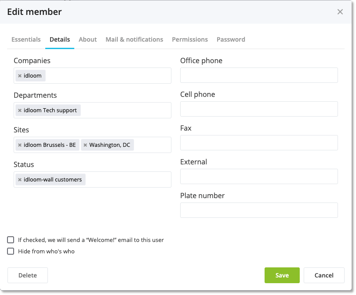Screen dimensions: 356x295
Task: Click into the Cell phone field
Action: coord(259,109)
